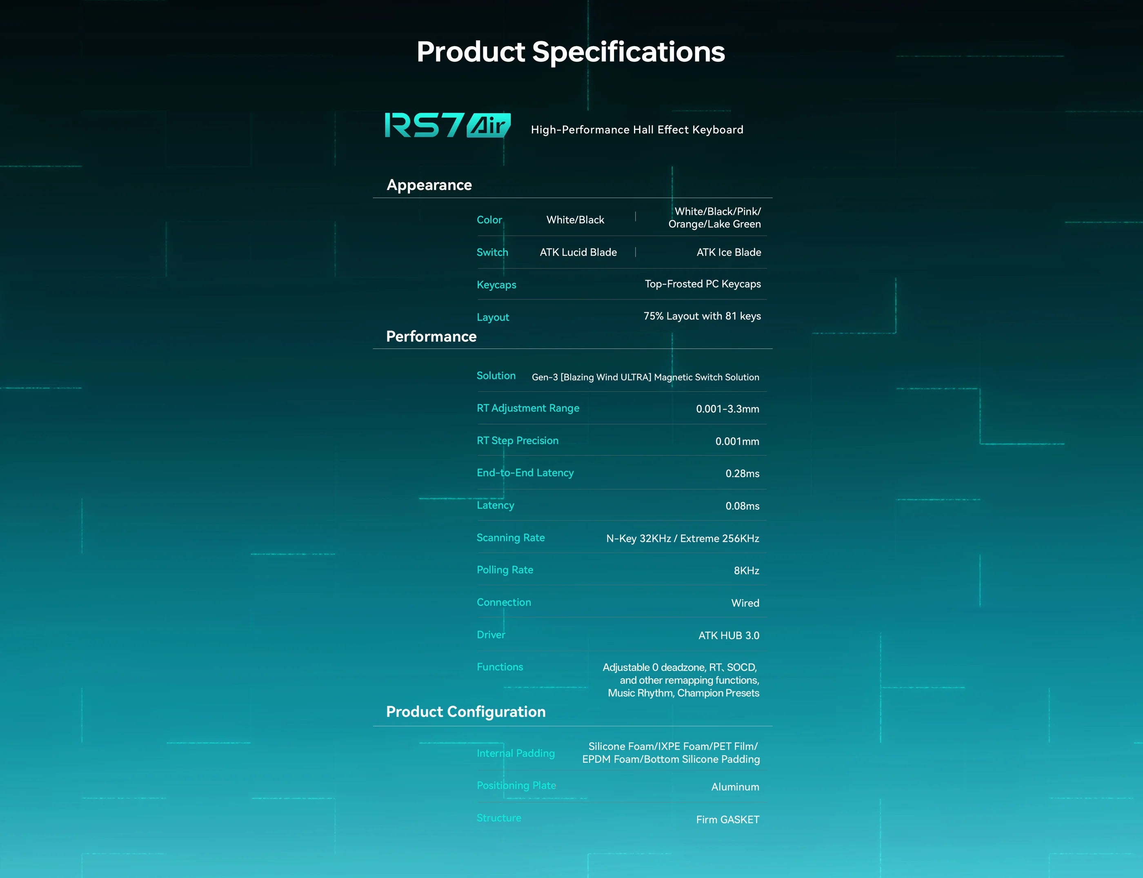Click the 75% Layout with 81 keys value
Viewport: 1143px width, 878px height.
(702, 316)
